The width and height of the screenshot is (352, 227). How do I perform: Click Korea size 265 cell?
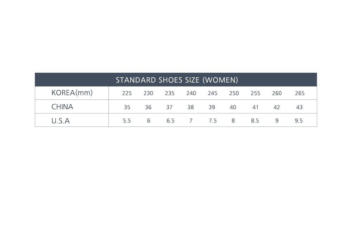click(300, 93)
